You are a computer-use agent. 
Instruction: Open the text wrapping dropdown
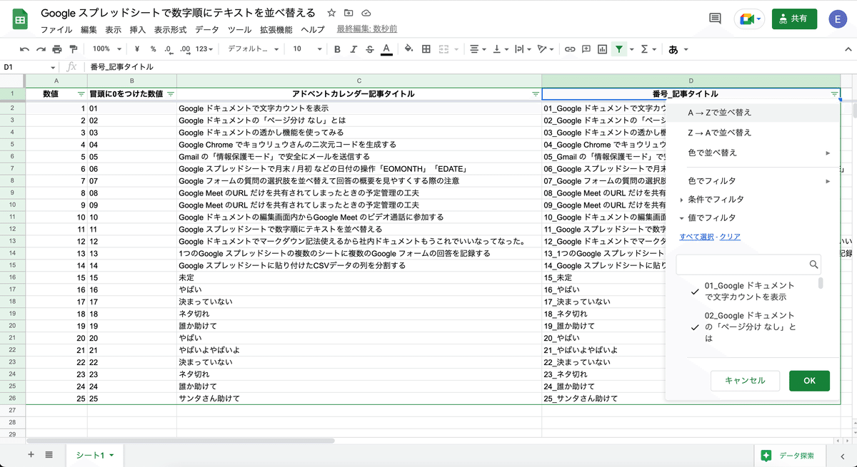click(x=523, y=49)
